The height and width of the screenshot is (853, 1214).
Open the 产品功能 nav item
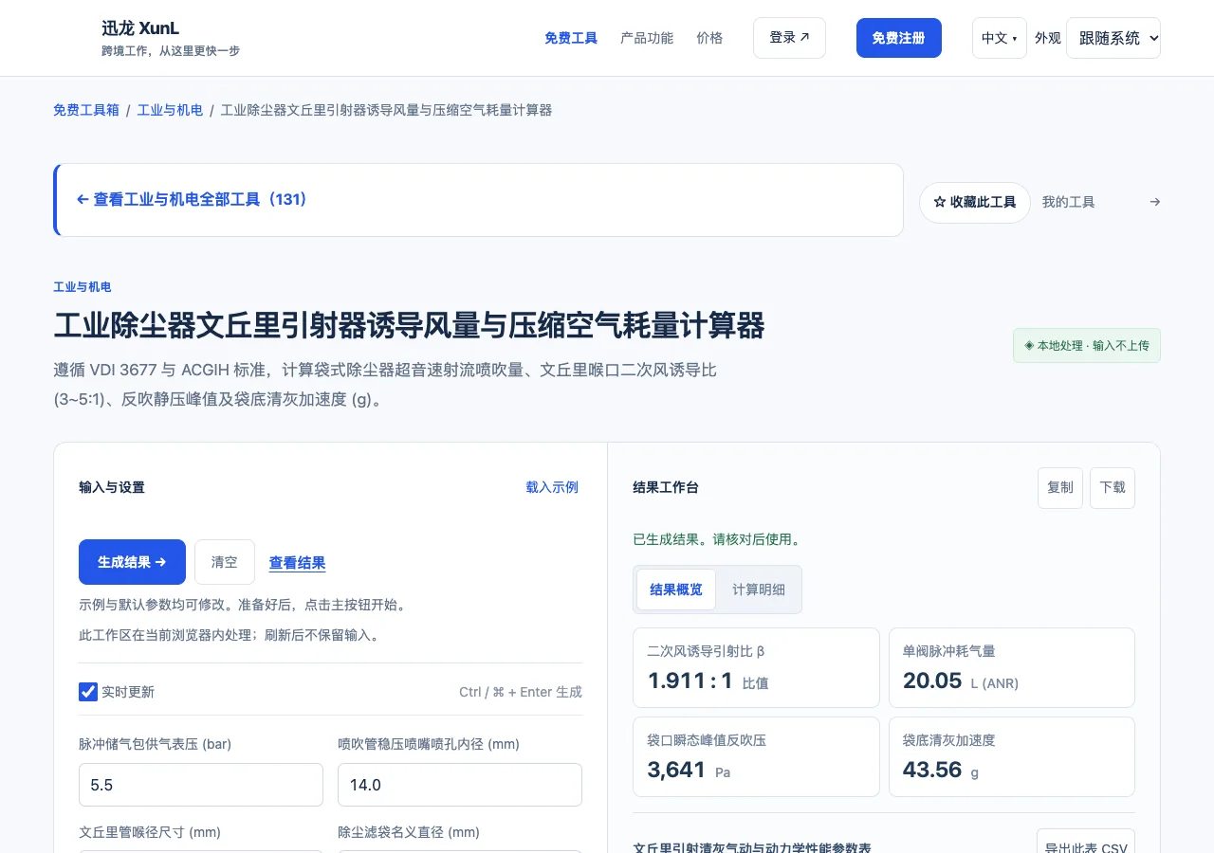(x=647, y=38)
